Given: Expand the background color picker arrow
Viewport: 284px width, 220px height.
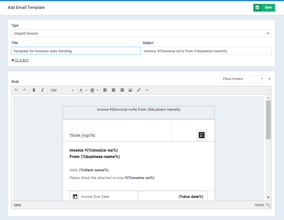Looking at the screenshot, I should pyautogui.click(x=97, y=90).
